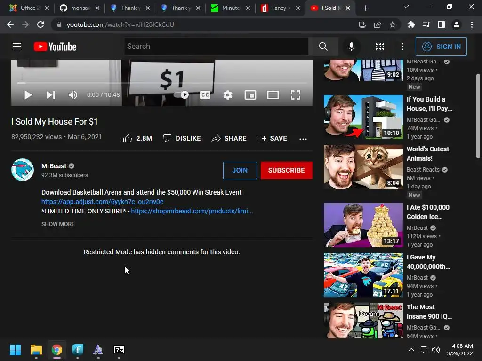Viewport: 482px width, 361px height.
Task: Open the YouTube apps grid
Action: pyautogui.click(x=380, y=47)
